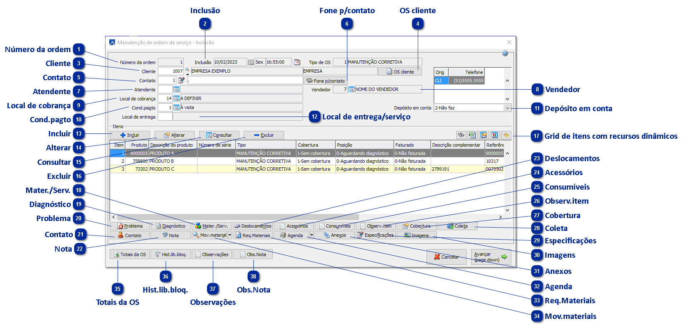This screenshot has width=684, height=328.
Task: Click the Incluir item button
Action: pyautogui.click(x=130, y=135)
